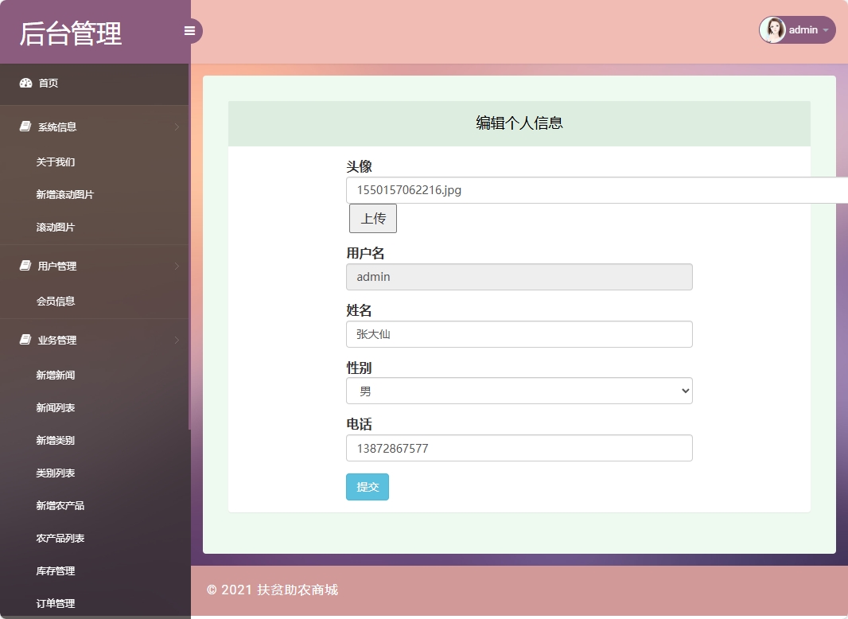The height and width of the screenshot is (619, 848).
Task: Focus the 电话 phone number field
Action: coord(519,448)
